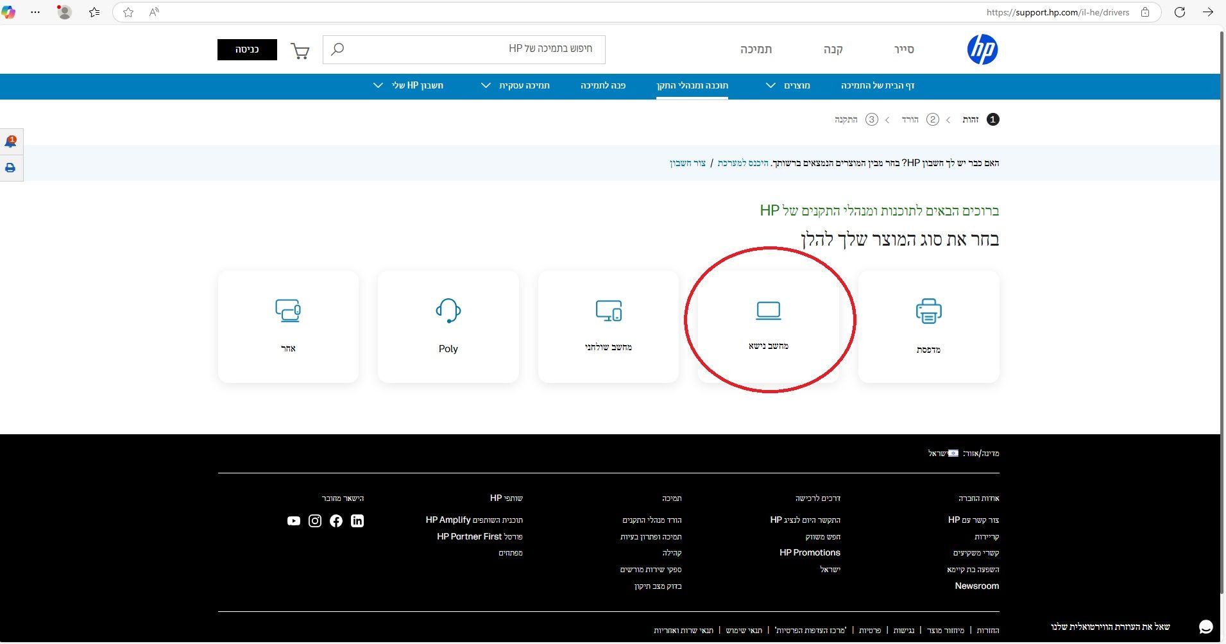The image size is (1226, 644).
Task: Click the browser address bar URL
Action: pyautogui.click(x=1057, y=12)
